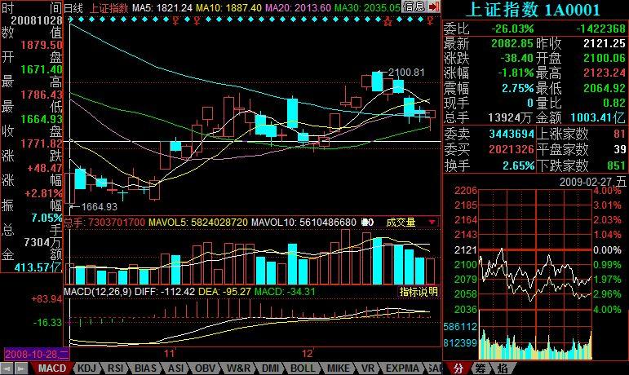Click the MA10: 1887.40 legend
This screenshot has height=375, width=629.
click(228, 7)
